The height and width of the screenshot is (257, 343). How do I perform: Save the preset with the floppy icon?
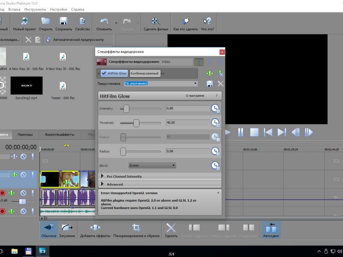(x=210, y=84)
